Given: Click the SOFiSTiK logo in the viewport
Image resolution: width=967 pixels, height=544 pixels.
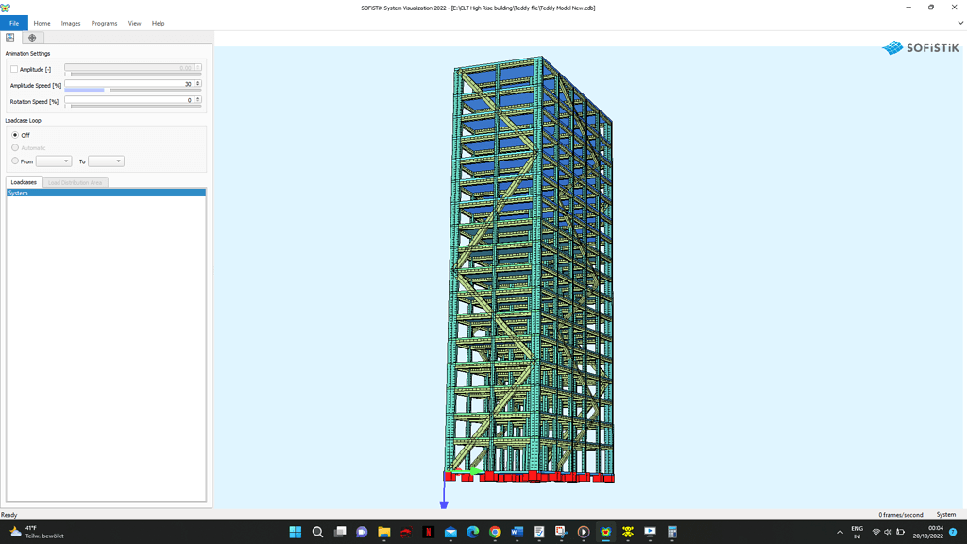Looking at the screenshot, I should point(920,48).
